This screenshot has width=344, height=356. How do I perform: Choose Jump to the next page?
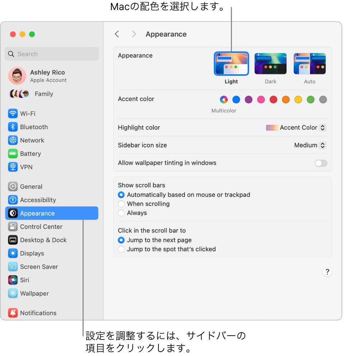121,240
